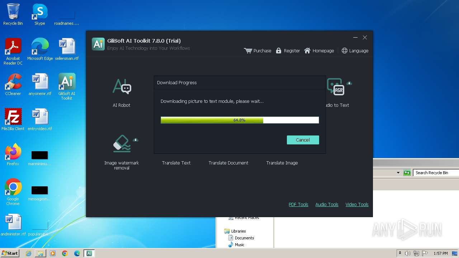Open andminister.rtf desktop file
Viewport: 459px width, 258px height.
click(13, 225)
